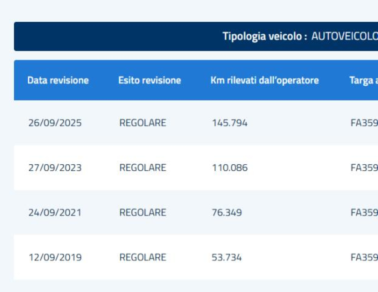Select the date 27/09/2023
The width and height of the screenshot is (378, 292).
[55, 168]
